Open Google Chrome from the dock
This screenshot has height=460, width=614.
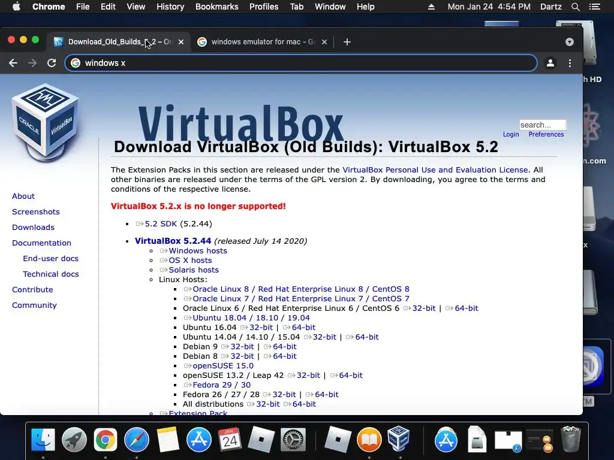pyautogui.click(x=106, y=440)
